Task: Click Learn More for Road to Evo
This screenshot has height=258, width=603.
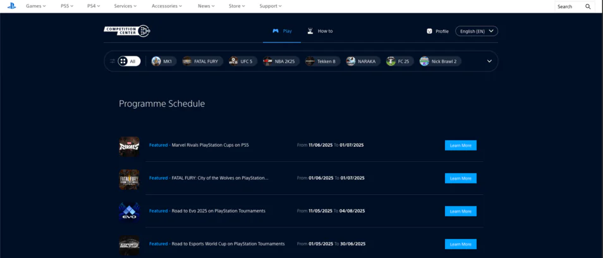Action: pos(461,211)
